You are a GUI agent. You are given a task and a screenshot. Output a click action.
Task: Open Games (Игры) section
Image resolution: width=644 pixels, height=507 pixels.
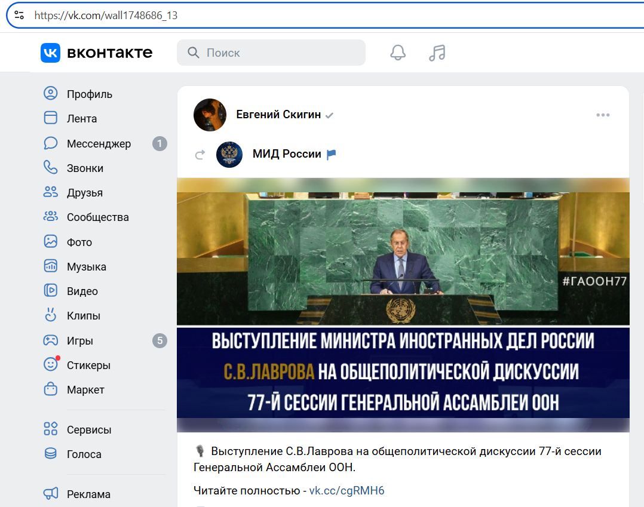pyautogui.click(x=79, y=341)
